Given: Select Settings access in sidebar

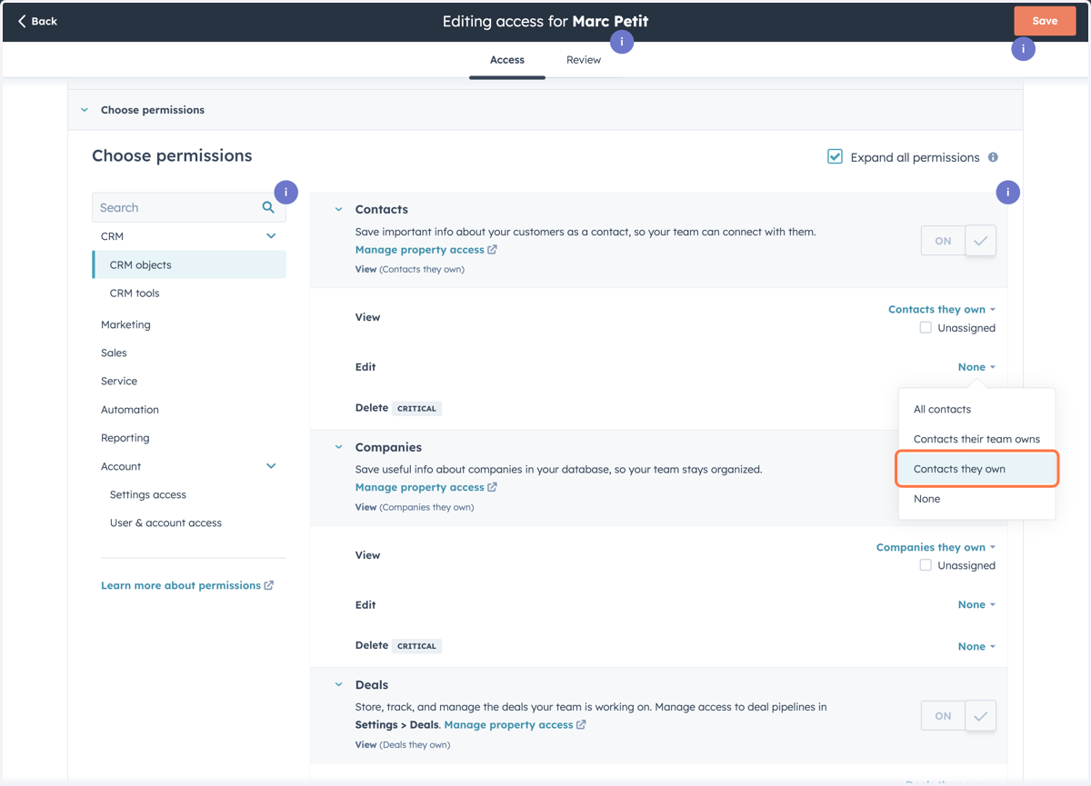Looking at the screenshot, I should coord(148,494).
